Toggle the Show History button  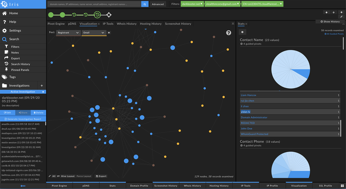(x=329, y=22)
